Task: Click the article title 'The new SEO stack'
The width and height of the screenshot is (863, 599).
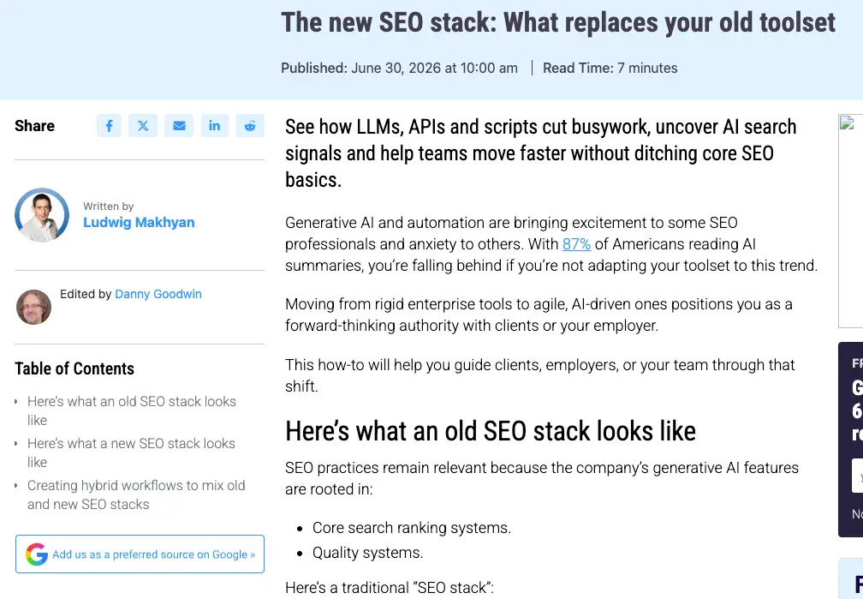Action: 558,23
